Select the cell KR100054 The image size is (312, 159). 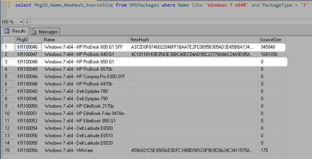pyautogui.click(x=28, y=128)
